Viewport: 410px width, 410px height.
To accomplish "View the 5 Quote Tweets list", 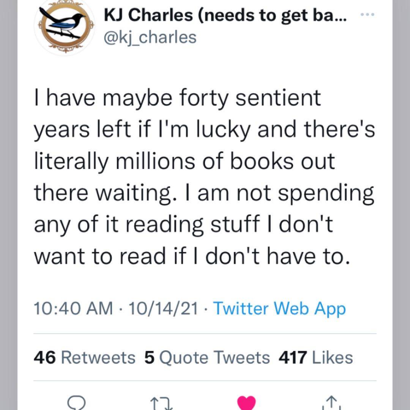I will [x=207, y=357].
